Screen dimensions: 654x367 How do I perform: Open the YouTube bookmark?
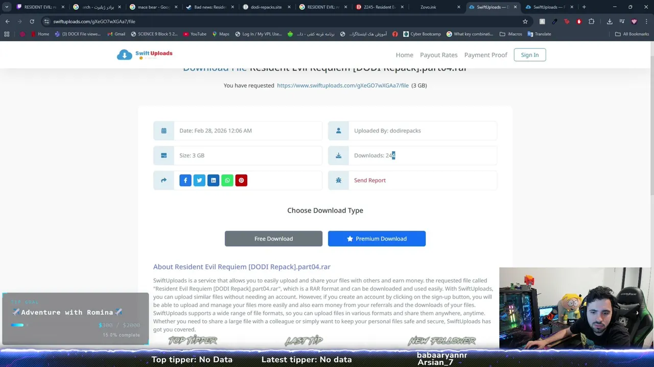pos(195,34)
